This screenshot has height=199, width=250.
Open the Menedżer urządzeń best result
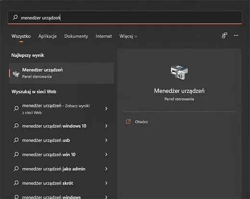point(62,73)
